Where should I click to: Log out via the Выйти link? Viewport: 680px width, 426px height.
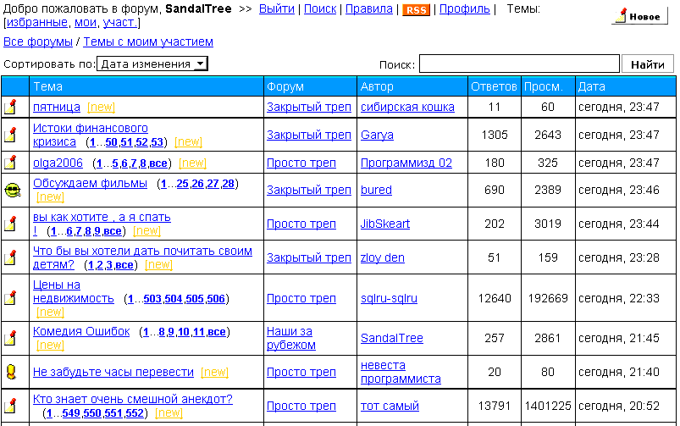click(276, 8)
